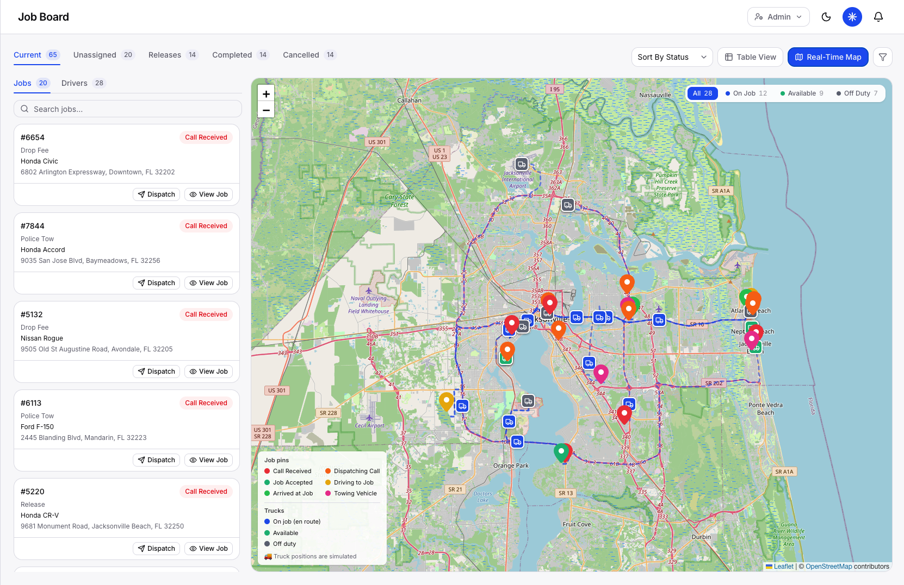Viewport: 904px width, 585px height.
Task: Filter map to Available trucks
Action: 802,93
